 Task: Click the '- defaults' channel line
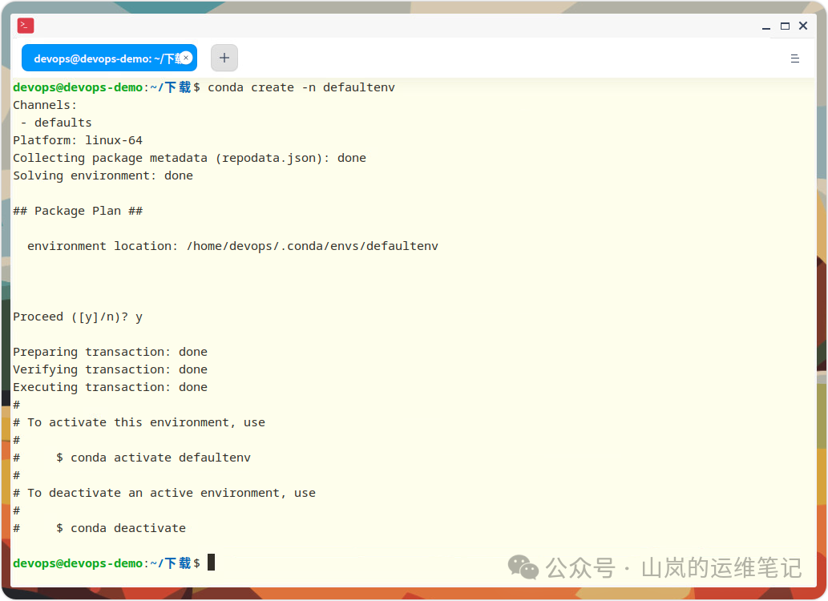tap(56, 123)
